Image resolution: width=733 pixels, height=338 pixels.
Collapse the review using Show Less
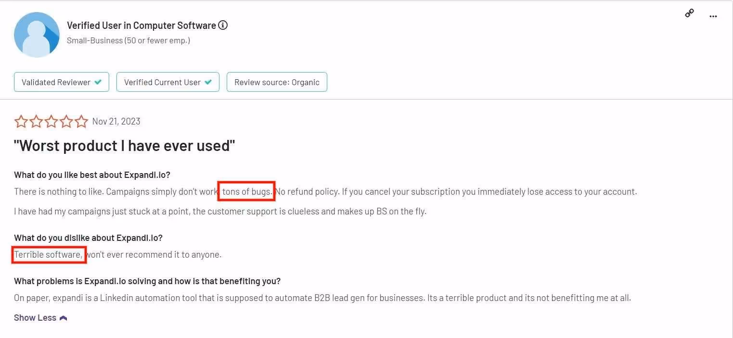coord(35,317)
